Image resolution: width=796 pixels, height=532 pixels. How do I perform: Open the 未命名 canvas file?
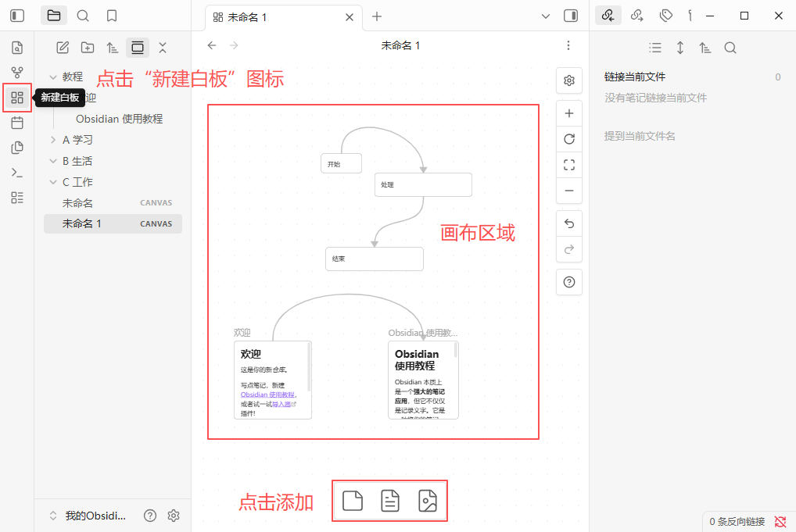tap(113, 203)
